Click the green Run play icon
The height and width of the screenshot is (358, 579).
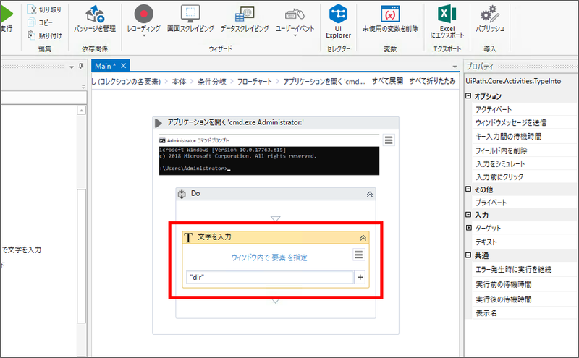[7, 14]
